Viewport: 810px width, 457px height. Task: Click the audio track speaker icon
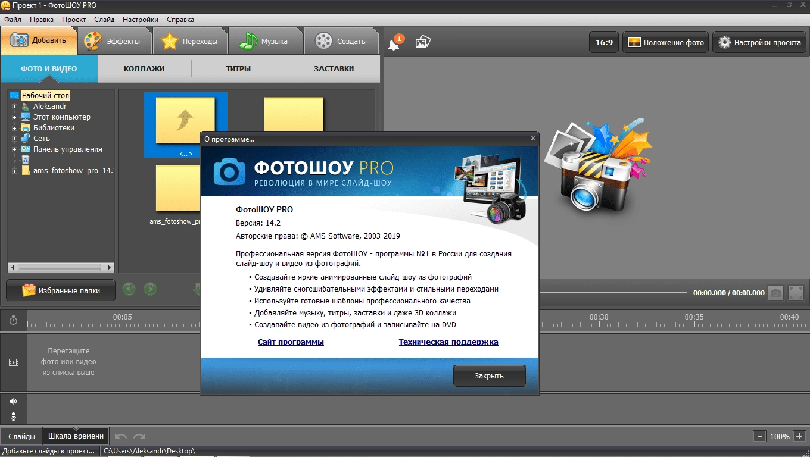point(13,402)
